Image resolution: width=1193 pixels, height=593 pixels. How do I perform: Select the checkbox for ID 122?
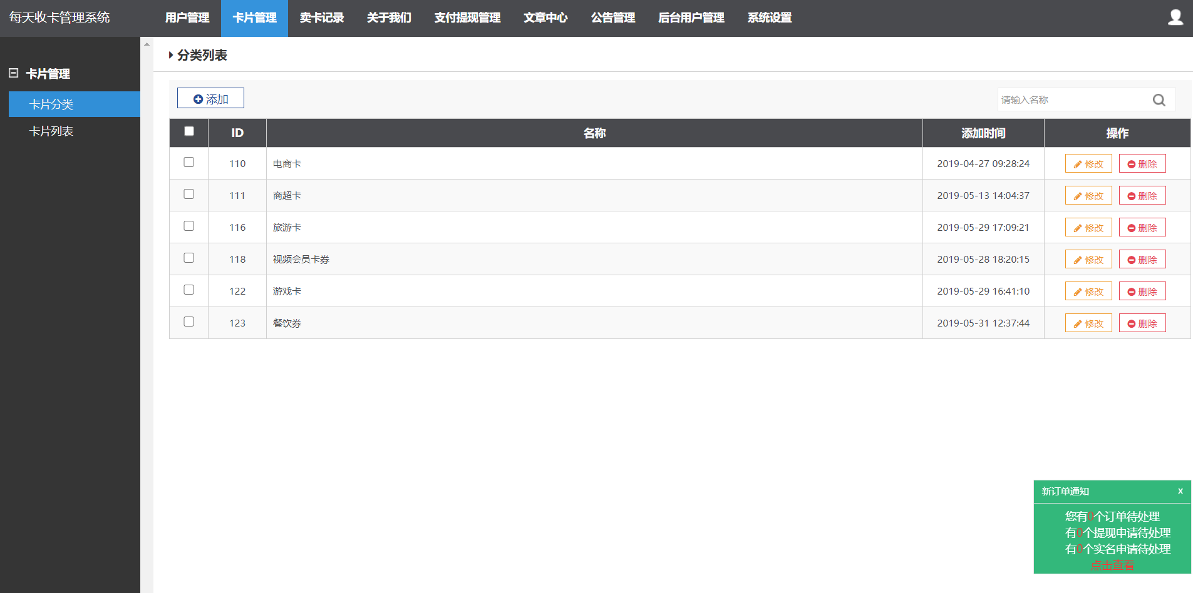click(189, 290)
